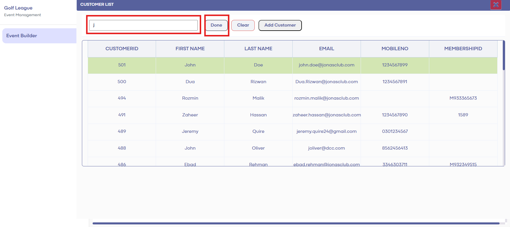Sort by the LAST NAME column header

[258, 49]
